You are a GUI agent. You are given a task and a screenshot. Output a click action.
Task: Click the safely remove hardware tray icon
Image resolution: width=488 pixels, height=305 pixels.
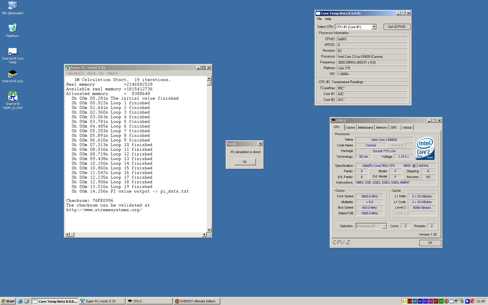click(x=462, y=301)
